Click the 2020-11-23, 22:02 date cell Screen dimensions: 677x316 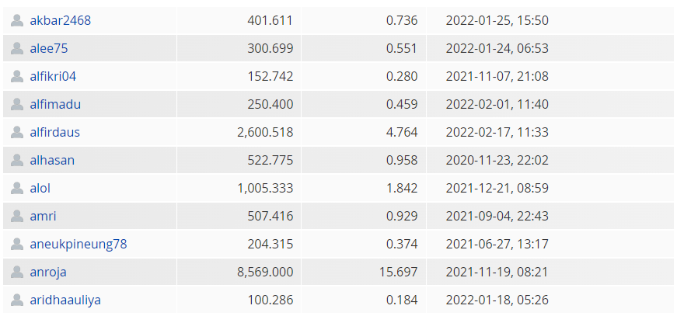[x=497, y=161]
